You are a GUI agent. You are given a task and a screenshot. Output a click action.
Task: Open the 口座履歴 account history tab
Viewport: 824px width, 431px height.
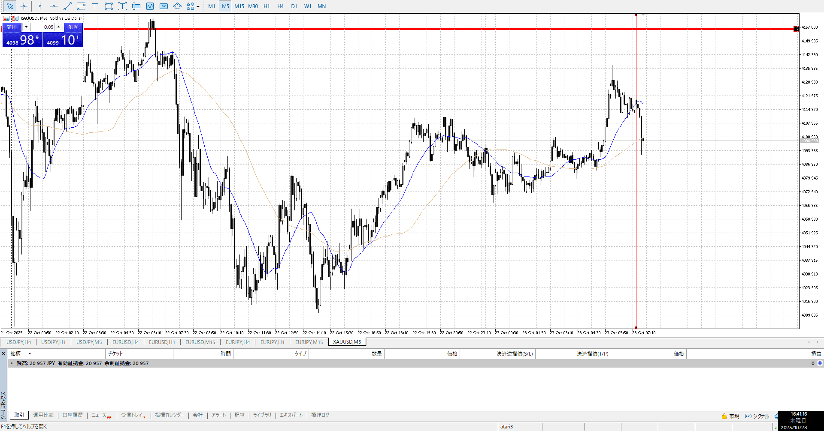pyautogui.click(x=73, y=415)
